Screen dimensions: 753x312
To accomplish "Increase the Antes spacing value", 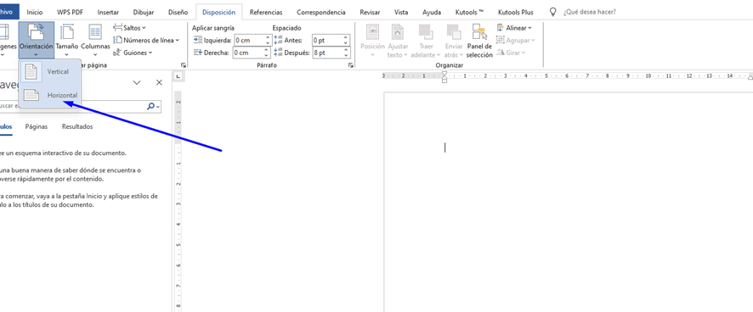I will [x=345, y=38].
